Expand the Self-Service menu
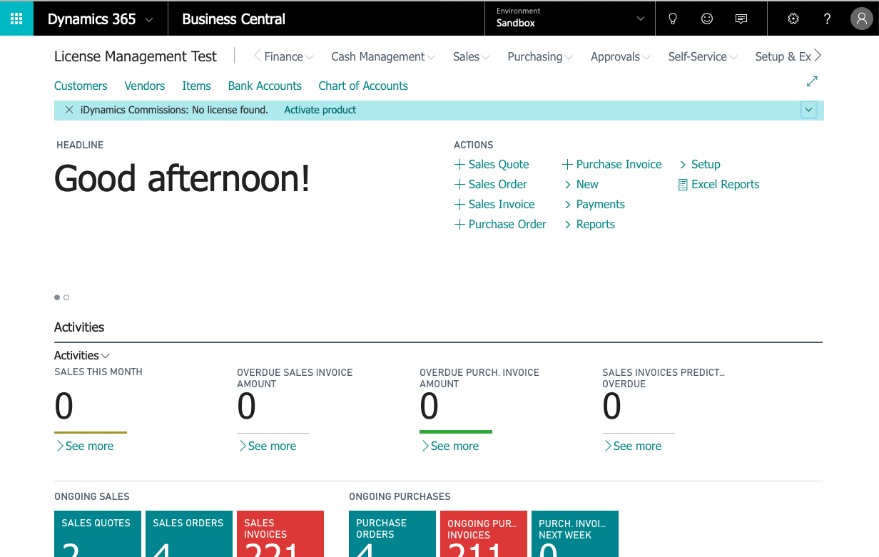This screenshot has height=557, width=879. tap(703, 56)
